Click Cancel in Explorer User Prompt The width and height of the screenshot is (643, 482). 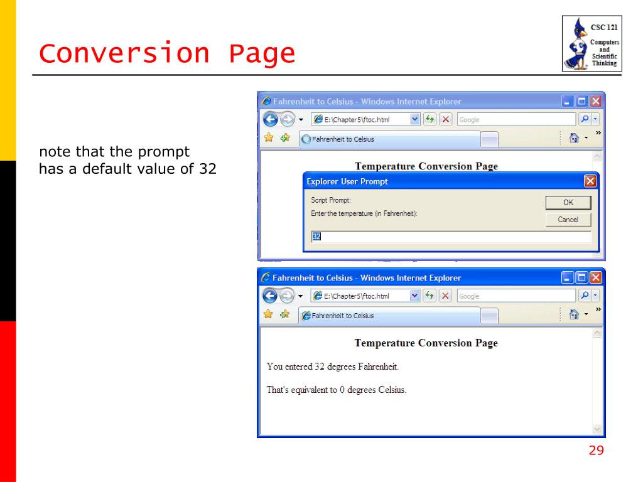(x=568, y=220)
